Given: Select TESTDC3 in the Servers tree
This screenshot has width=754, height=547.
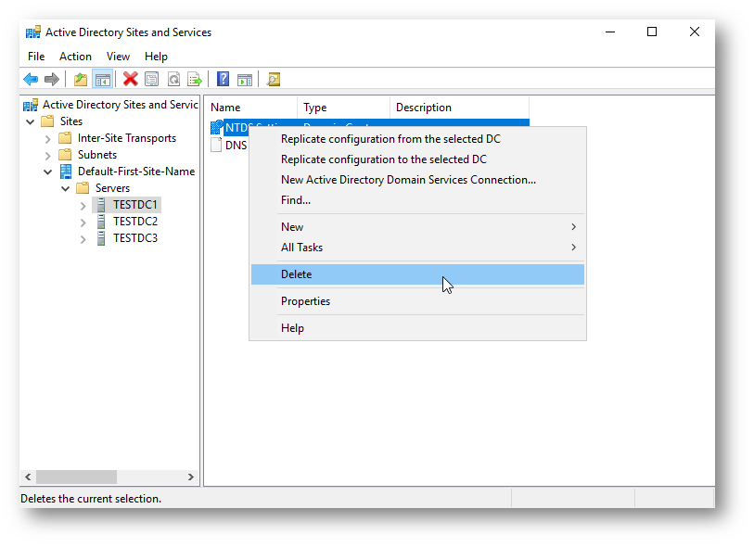Looking at the screenshot, I should [x=135, y=238].
